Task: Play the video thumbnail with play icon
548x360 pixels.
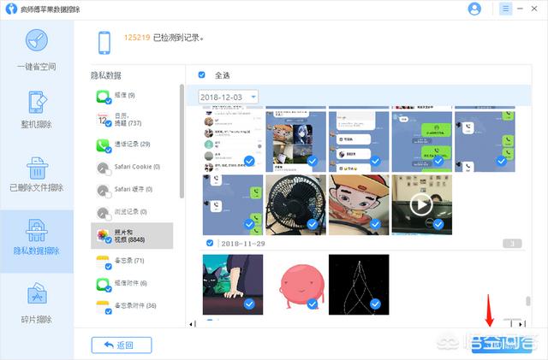Action: click(x=420, y=204)
